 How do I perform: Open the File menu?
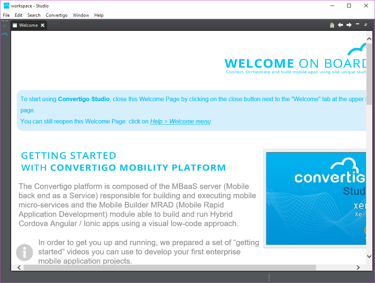[6, 15]
